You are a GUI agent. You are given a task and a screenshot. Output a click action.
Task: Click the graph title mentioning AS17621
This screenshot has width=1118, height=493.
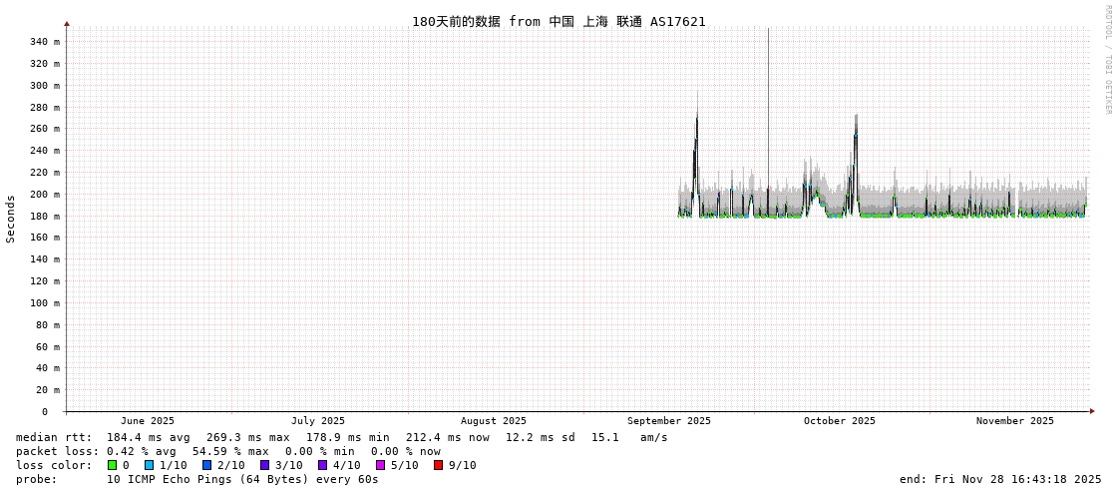point(559,21)
